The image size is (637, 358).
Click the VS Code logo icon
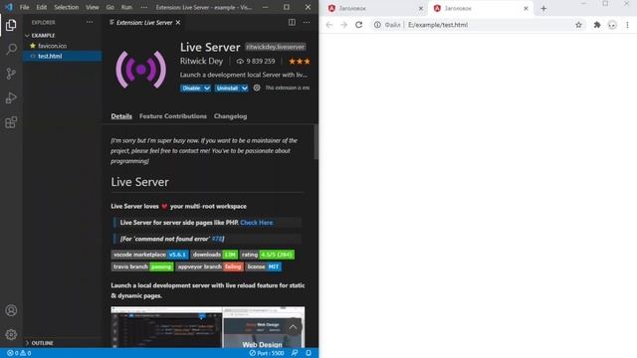tap(9, 7)
